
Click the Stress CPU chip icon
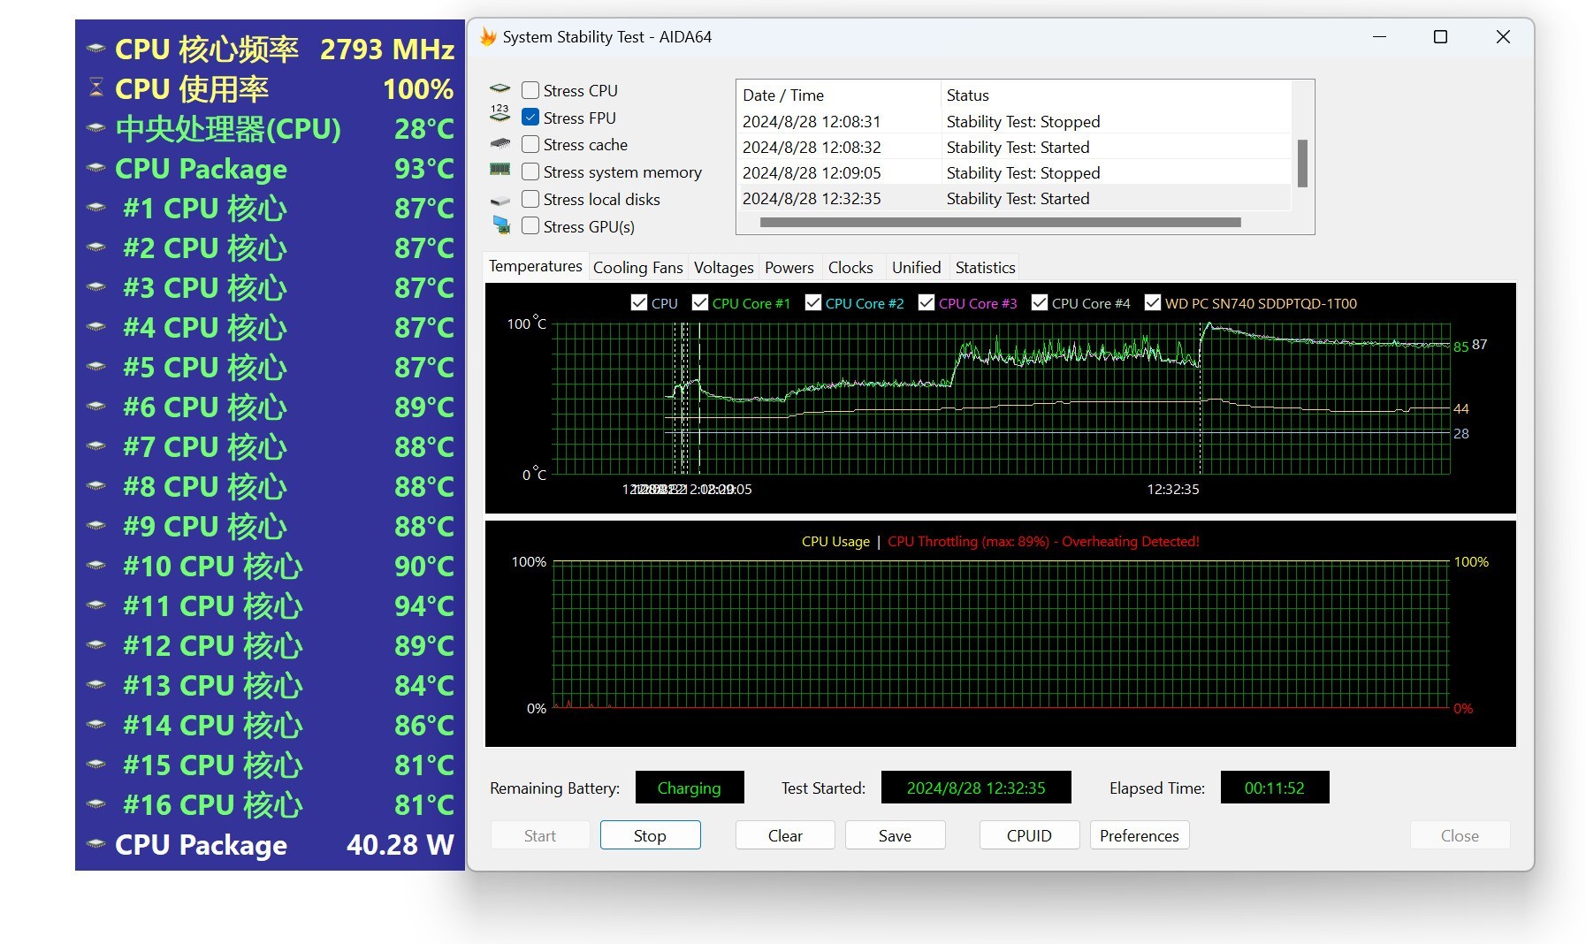coord(500,88)
